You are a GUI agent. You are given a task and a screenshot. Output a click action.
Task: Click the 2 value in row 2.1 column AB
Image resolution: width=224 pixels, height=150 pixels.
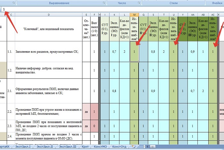tap(203, 91)
